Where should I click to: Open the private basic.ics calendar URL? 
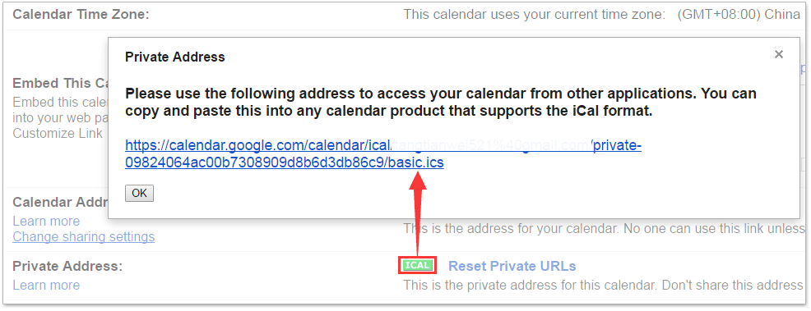tap(383, 154)
